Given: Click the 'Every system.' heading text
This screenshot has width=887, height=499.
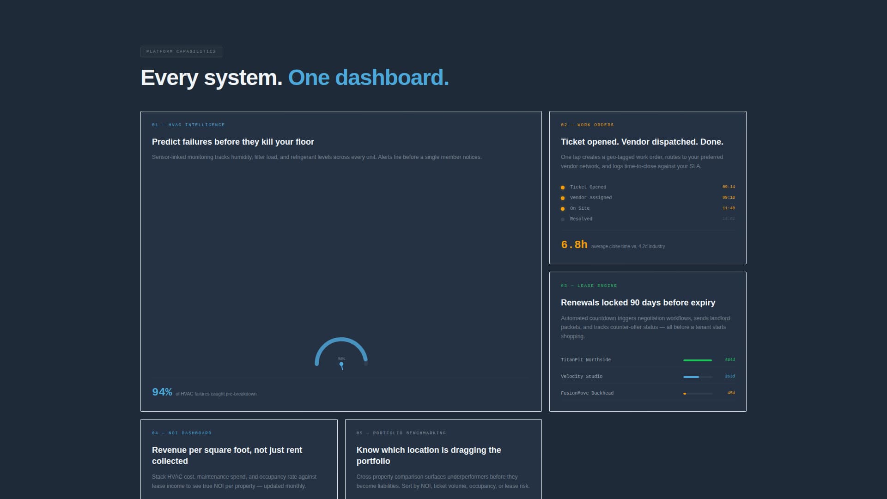Looking at the screenshot, I should [x=211, y=78].
